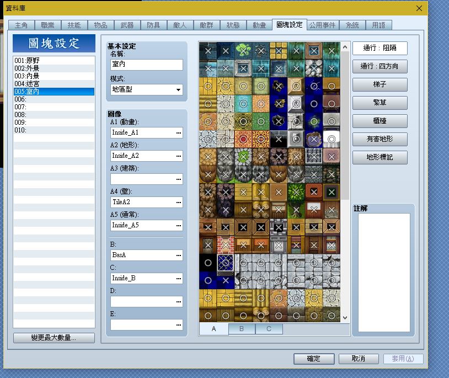
Task: Select tileset 002:外景 in the list
Action: click(x=54, y=68)
